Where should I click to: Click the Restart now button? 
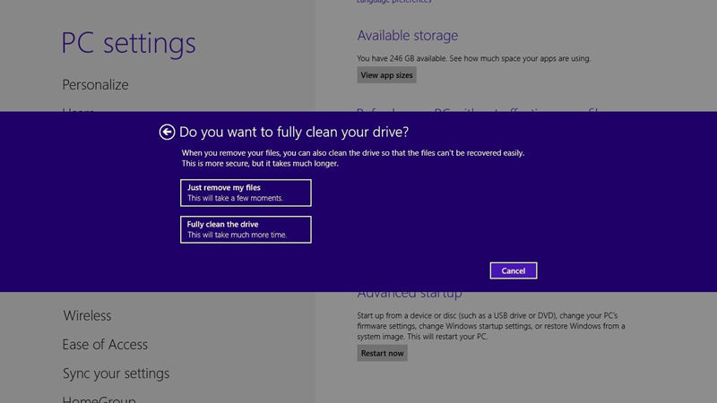click(x=383, y=353)
